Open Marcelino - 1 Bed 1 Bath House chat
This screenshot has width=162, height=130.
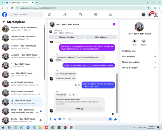[22, 56]
